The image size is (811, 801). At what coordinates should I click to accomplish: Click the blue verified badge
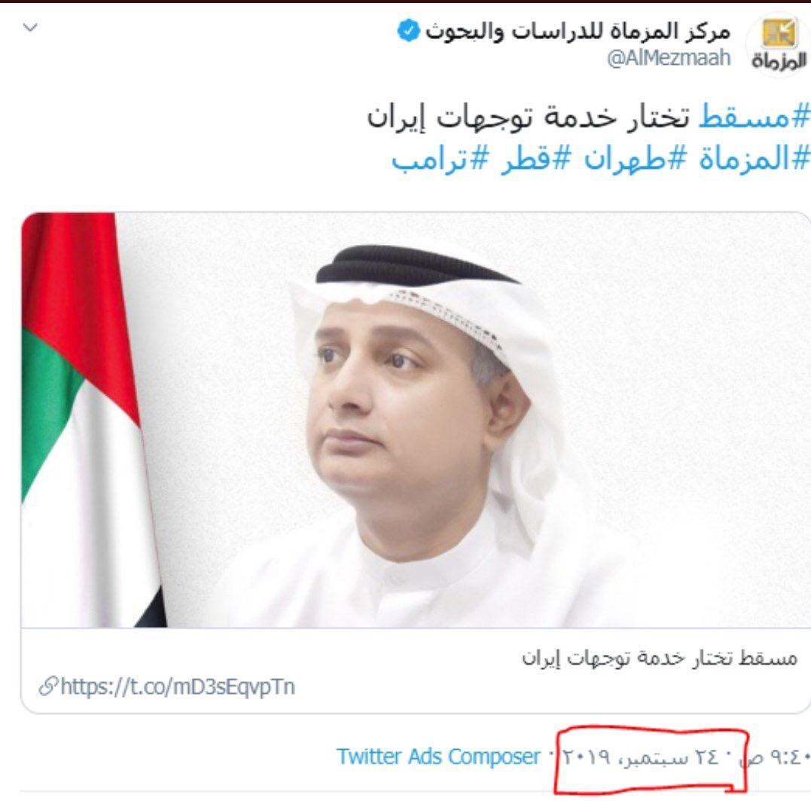click(x=409, y=31)
